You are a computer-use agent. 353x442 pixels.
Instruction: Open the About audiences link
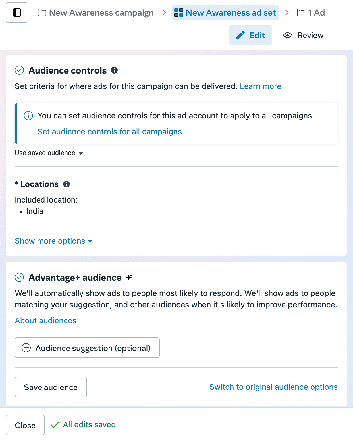coord(46,320)
